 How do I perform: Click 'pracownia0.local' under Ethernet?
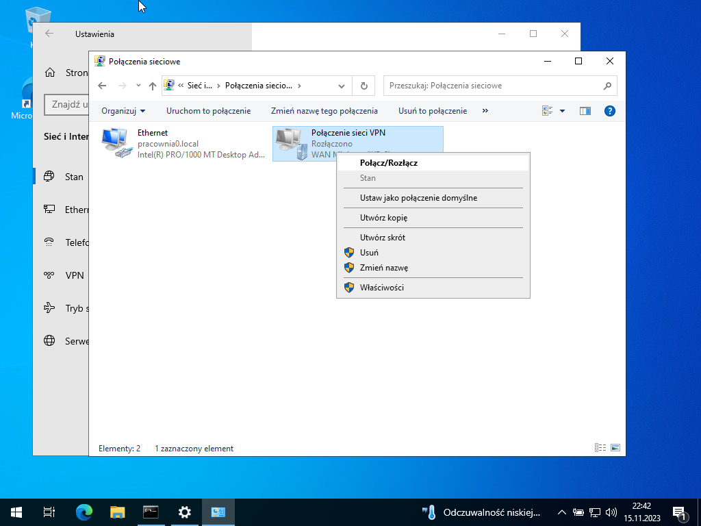pos(168,144)
